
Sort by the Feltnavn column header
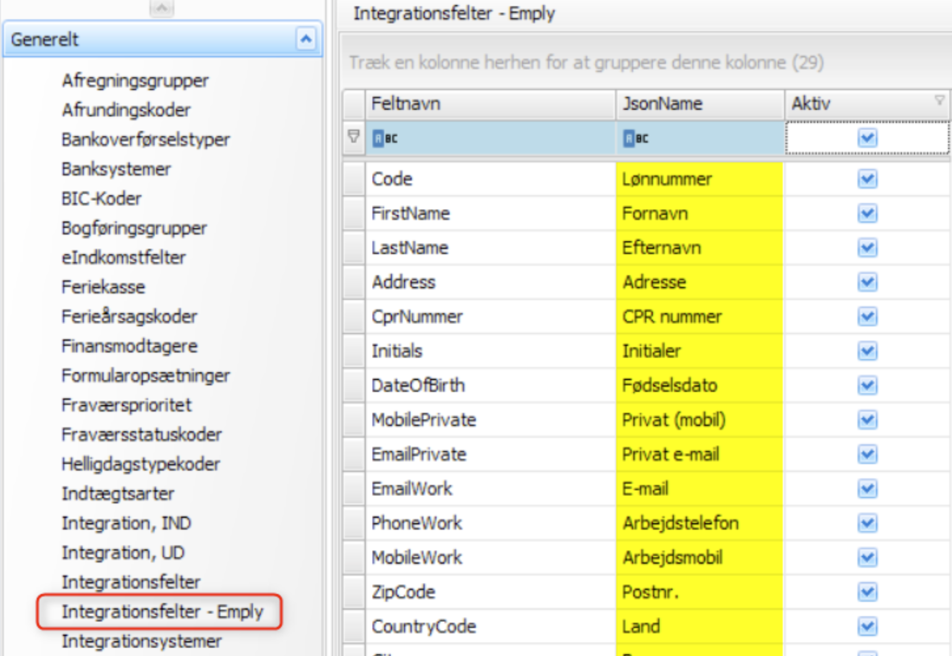coord(490,104)
